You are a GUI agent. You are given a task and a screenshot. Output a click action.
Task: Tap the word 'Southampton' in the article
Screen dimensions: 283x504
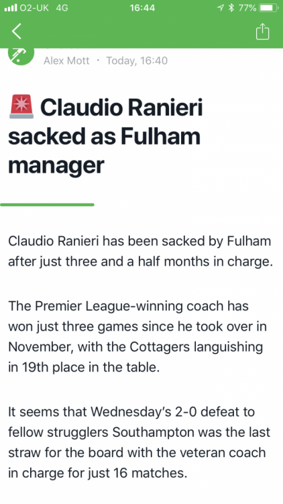point(153,432)
